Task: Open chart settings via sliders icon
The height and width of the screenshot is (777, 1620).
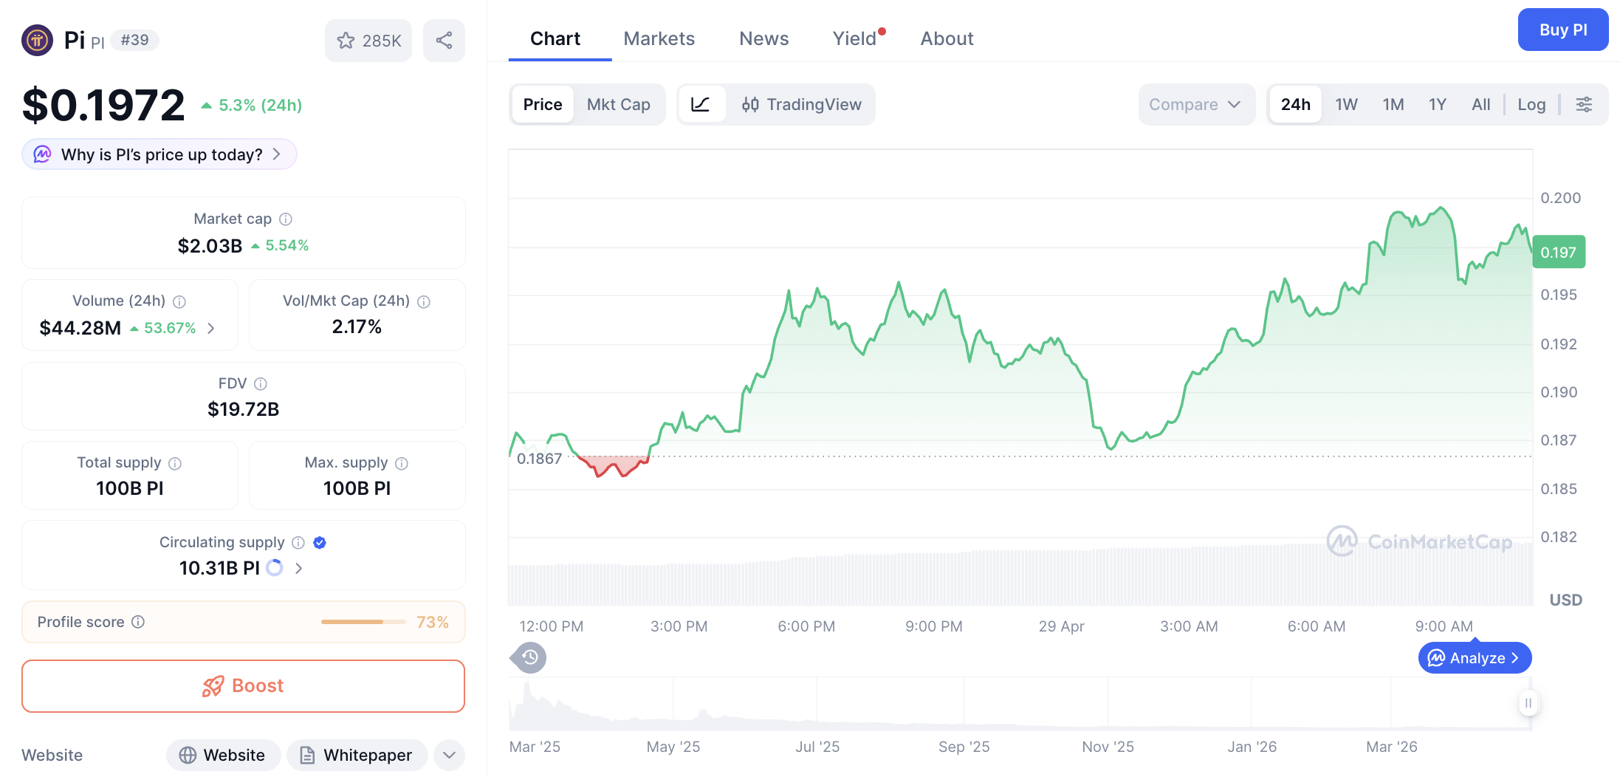Action: point(1584,104)
